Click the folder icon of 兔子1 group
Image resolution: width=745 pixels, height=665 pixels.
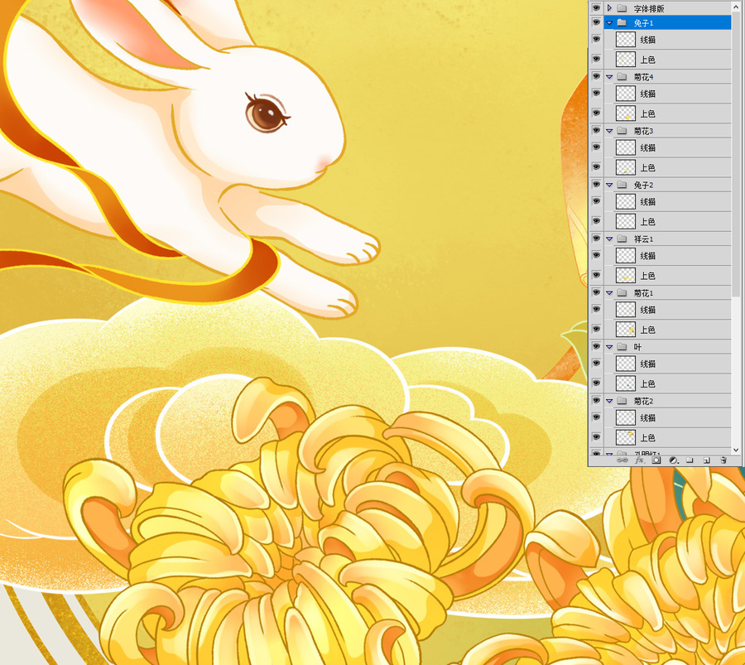[622, 22]
